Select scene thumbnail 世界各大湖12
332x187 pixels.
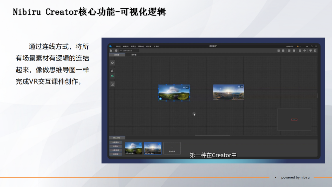tap(153, 148)
